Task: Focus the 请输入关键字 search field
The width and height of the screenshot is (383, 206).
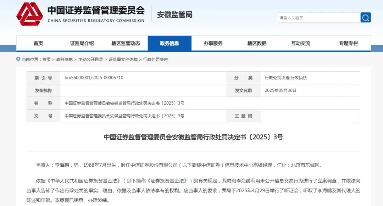Action: pyautogui.click(x=319, y=18)
